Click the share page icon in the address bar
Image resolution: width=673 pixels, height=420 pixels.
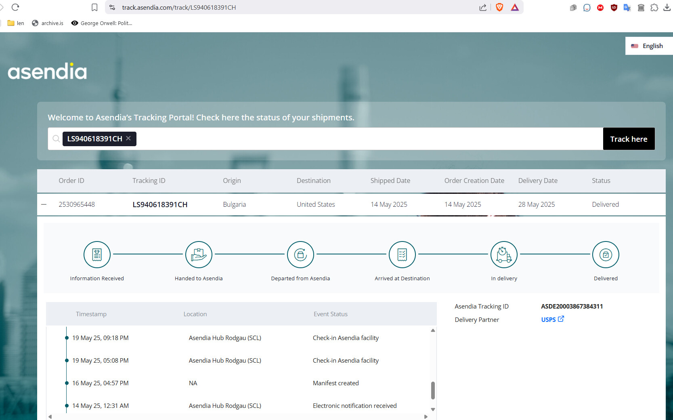tap(483, 7)
